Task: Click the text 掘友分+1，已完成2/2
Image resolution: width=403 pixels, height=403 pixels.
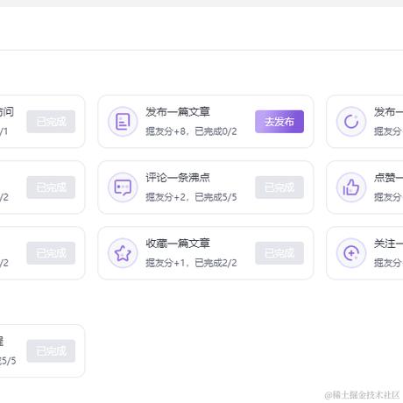Action: 191,263
